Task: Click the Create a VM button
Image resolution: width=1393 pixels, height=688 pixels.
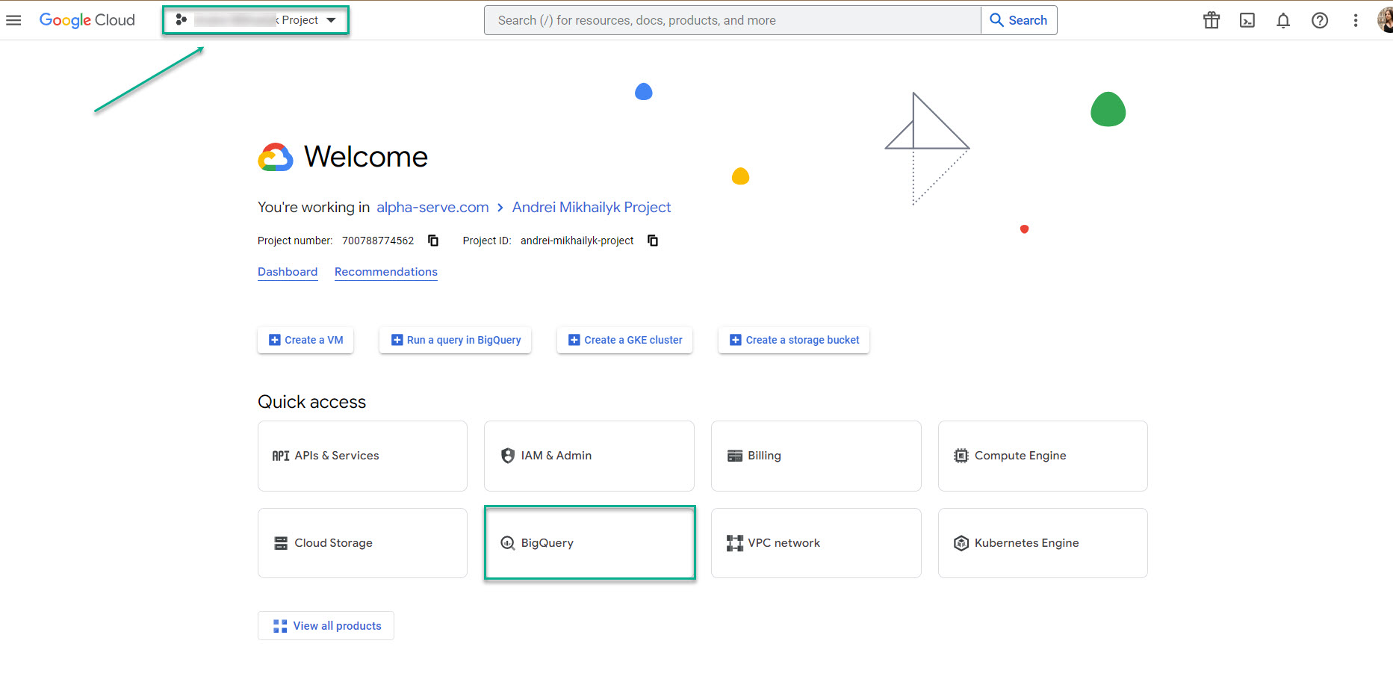Action: pyautogui.click(x=305, y=340)
